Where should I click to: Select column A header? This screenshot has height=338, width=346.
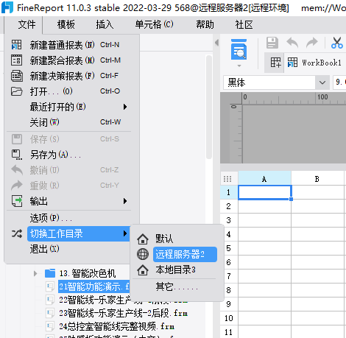[264, 178]
